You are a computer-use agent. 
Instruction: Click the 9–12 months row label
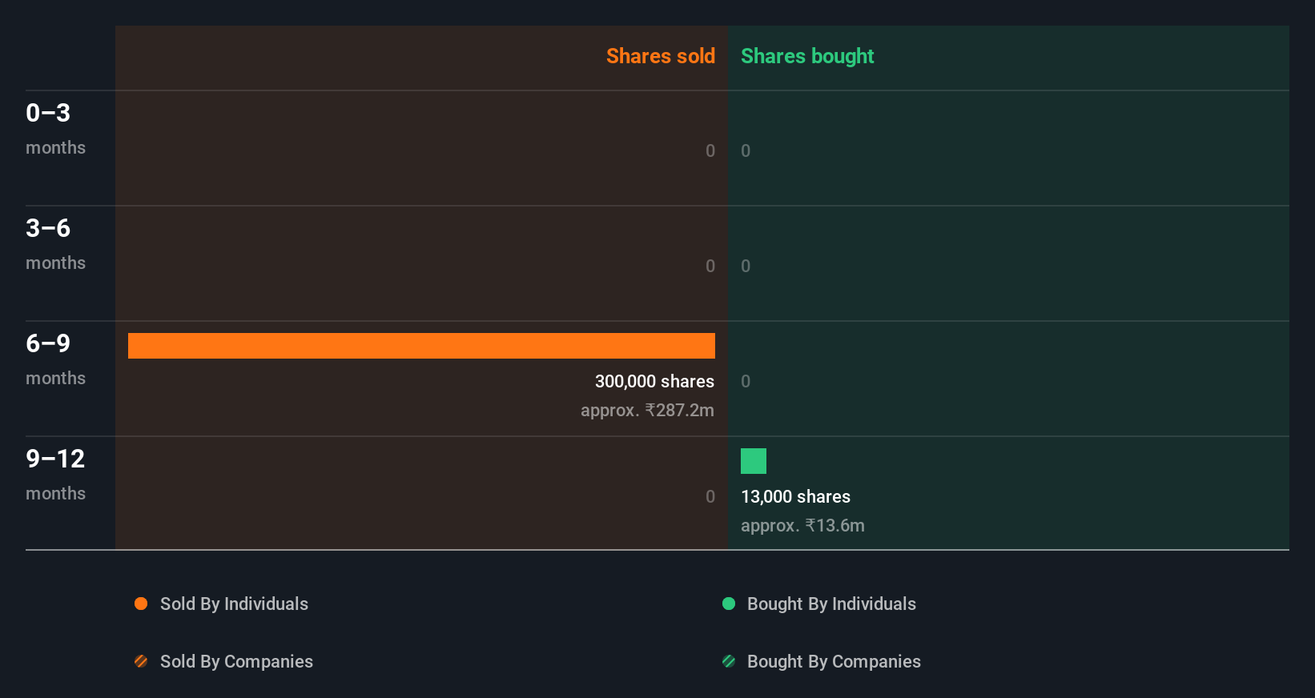coord(54,474)
